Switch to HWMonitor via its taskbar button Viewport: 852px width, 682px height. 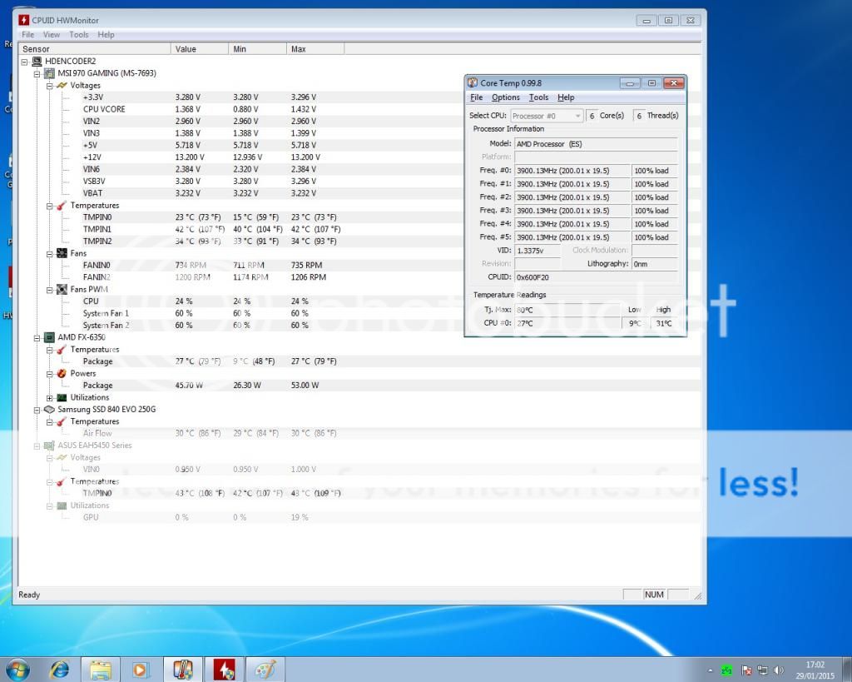225,670
